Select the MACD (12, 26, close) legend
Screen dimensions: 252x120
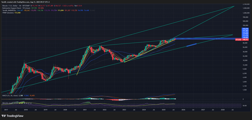(x=10, y=95)
